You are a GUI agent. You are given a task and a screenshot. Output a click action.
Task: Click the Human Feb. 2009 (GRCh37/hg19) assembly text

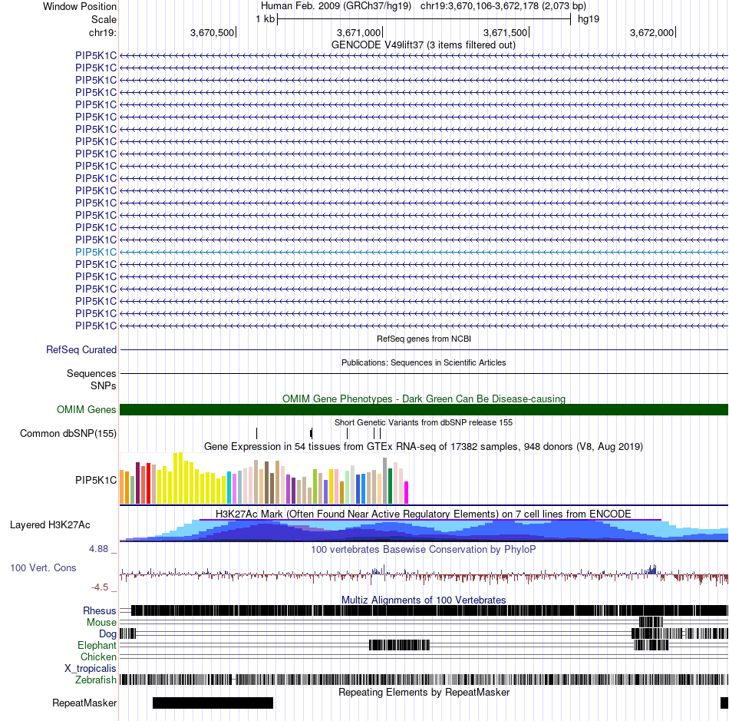[x=335, y=6]
